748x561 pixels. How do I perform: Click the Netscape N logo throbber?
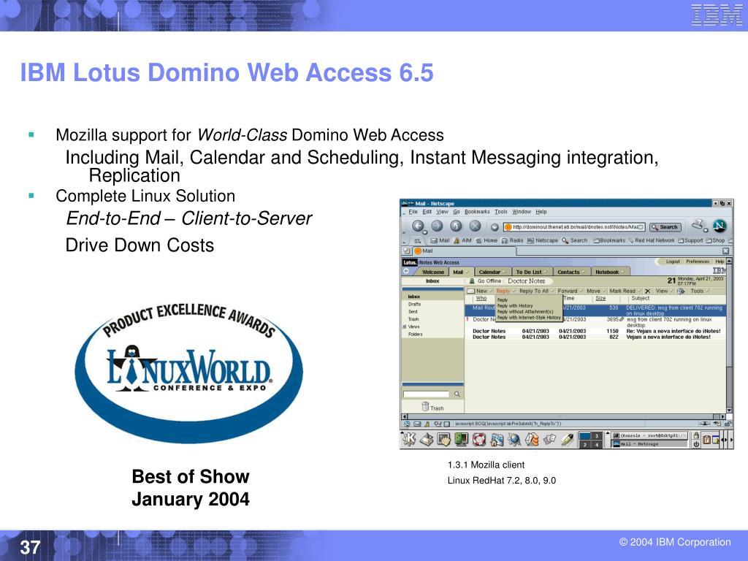[x=720, y=226]
